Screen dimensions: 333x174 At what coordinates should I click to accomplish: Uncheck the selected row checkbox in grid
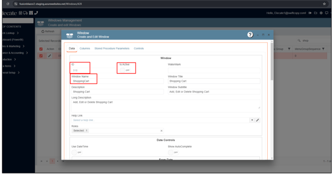click(41, 56)
